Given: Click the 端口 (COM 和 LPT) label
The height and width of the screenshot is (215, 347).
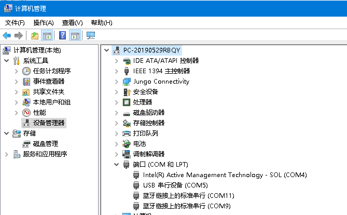Looking at the screenshot, I should tap(160, 165).
